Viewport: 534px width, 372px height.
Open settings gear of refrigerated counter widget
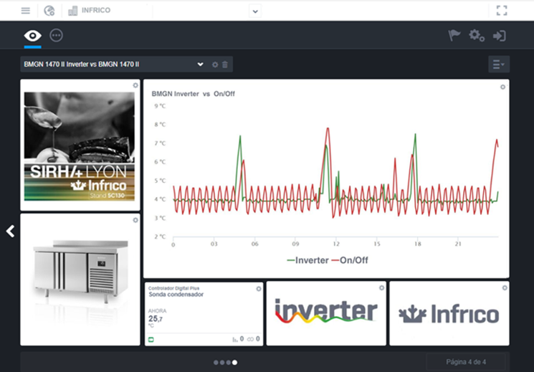tap(135, 220)
